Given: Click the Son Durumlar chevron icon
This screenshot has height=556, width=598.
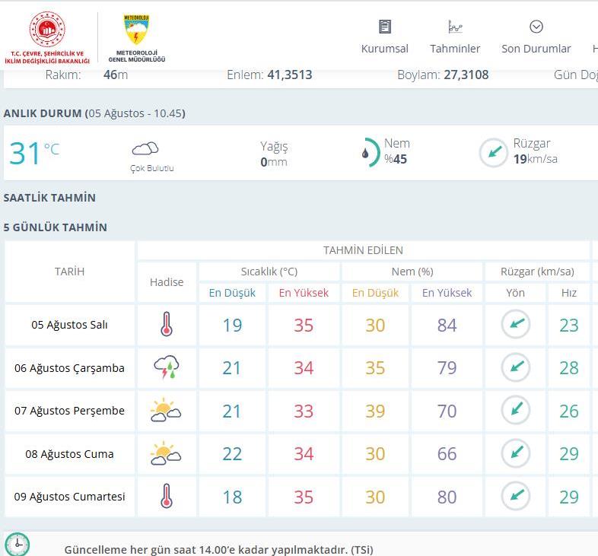Looking at the screenshot, I should 536,27.
